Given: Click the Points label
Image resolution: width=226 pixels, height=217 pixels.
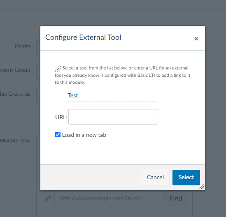Looking at the screenshot, I should pos(23,46).
